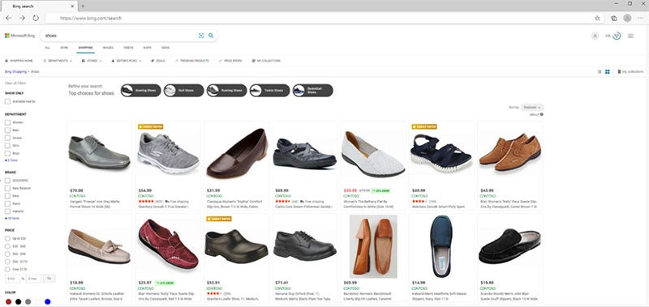Click the Bing Shopping breadcrumb link

[x=15, y=72]
